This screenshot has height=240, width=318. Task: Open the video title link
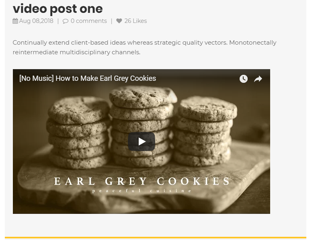(x=88, y=78)
